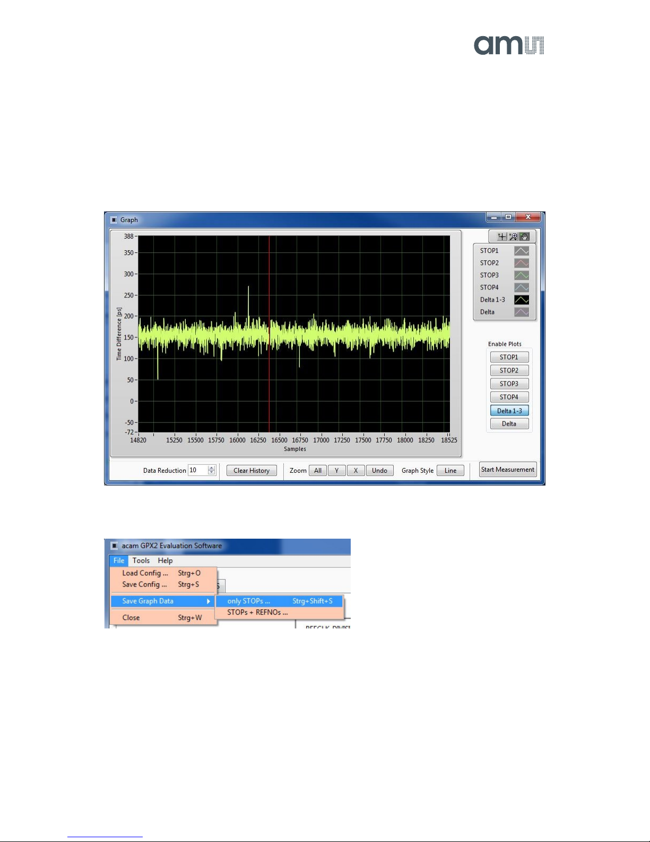Screen dimensions: 650x842
Task: Click the Clear History button
Action: pyautogui.click(x=252, y=471)
